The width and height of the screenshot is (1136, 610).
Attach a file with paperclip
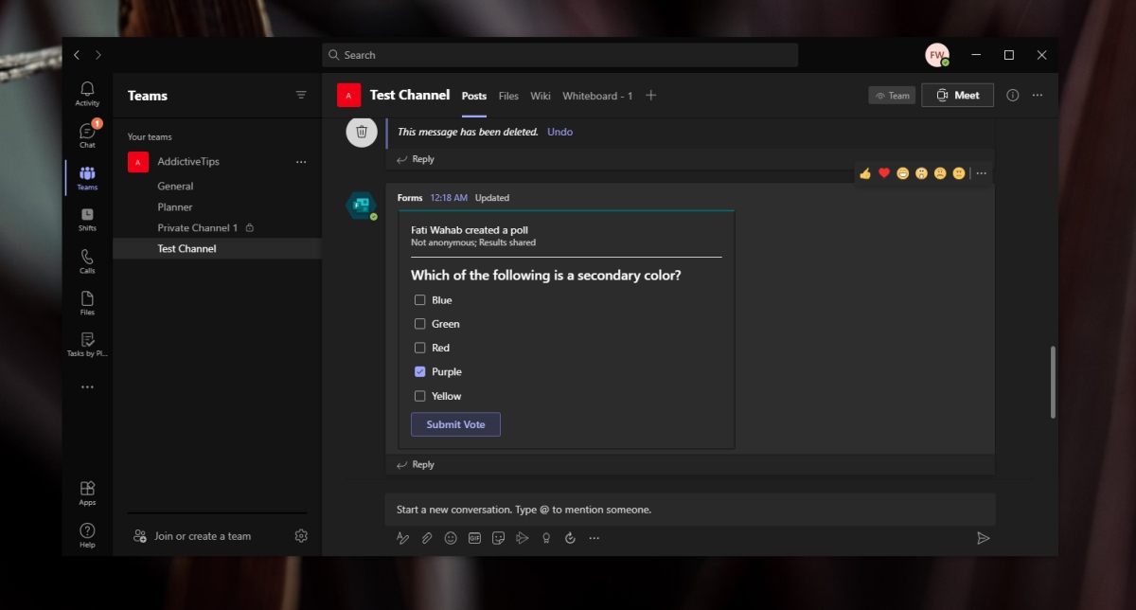[x=427, y=538]
